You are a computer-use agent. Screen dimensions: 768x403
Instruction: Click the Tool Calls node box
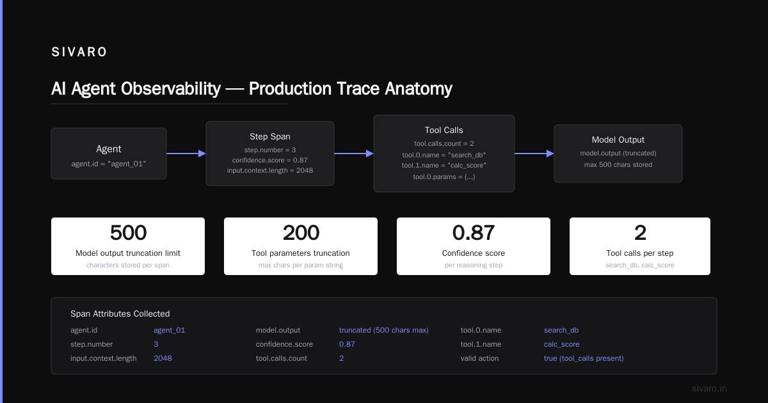coord(444,154)
